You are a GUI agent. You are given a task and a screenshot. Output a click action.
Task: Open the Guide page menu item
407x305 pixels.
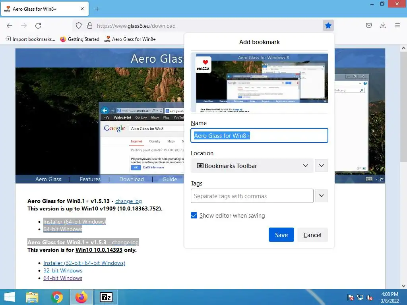pos(170,179)
